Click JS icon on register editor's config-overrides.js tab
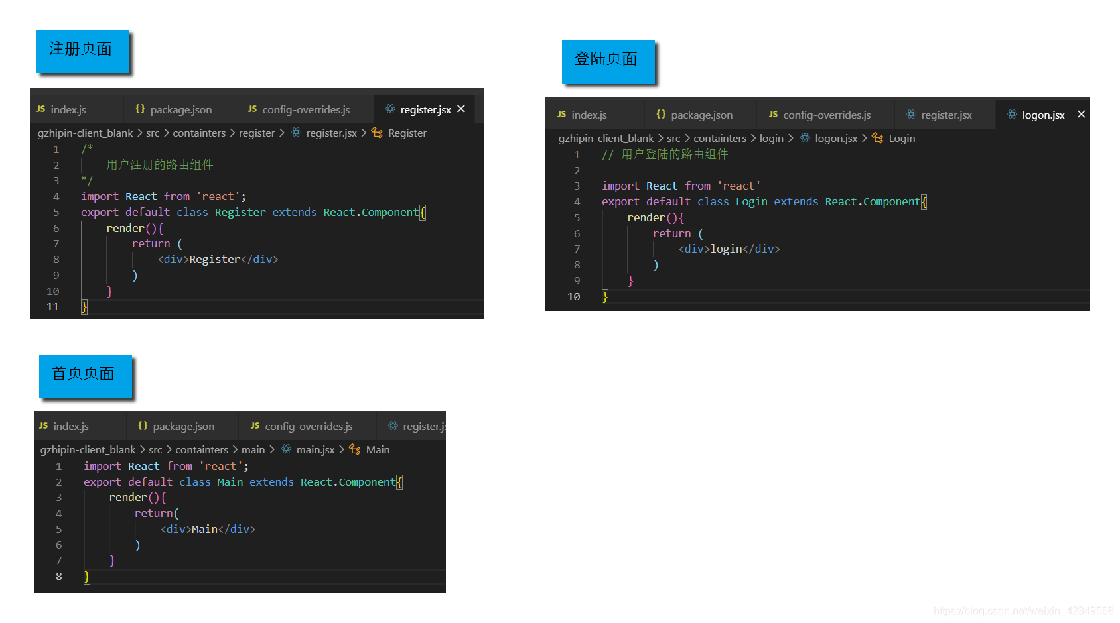This screenshot has width=1120, height=623. click(252, 109)
